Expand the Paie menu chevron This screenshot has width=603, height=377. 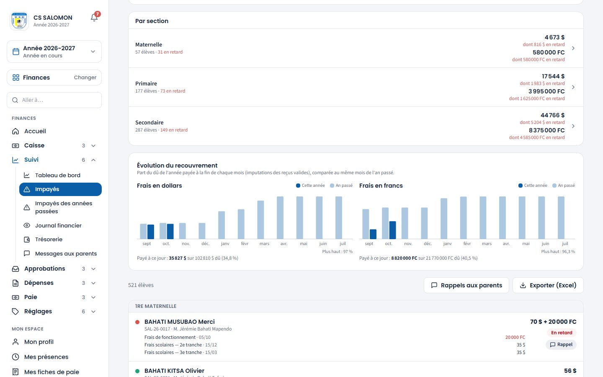[93, 297]
